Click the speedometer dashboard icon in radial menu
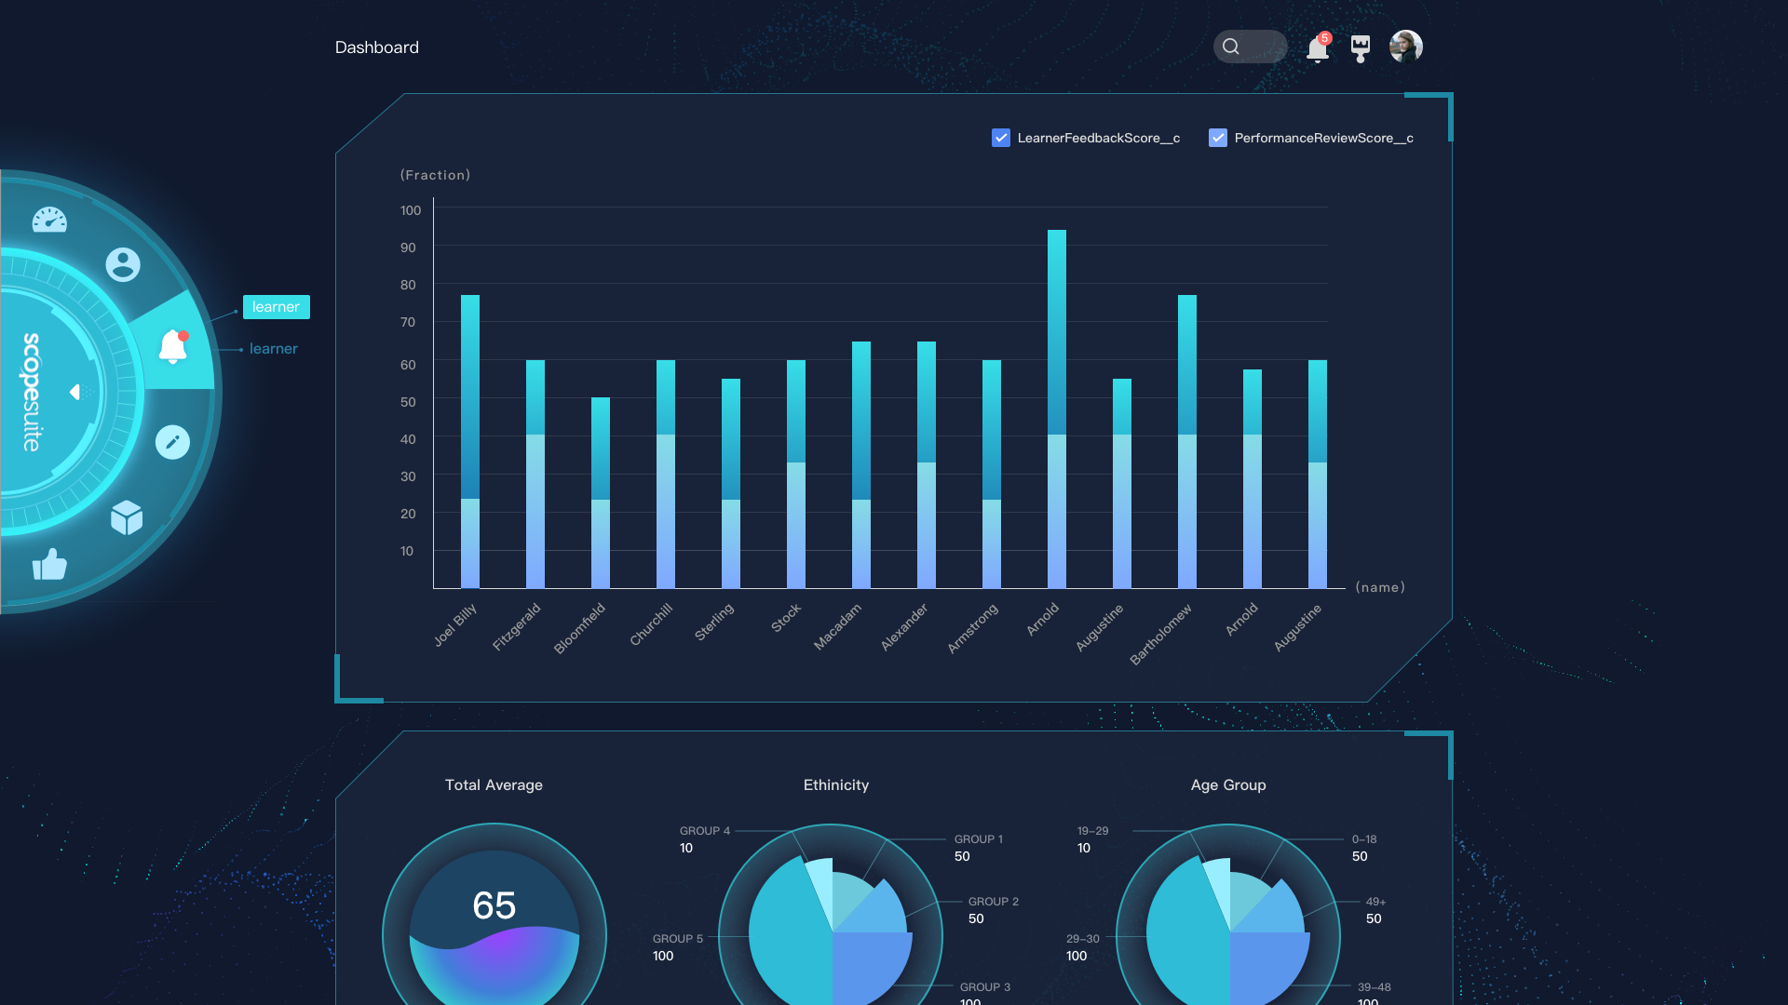Viewport: 1788px width, 1005px height. 49,221
